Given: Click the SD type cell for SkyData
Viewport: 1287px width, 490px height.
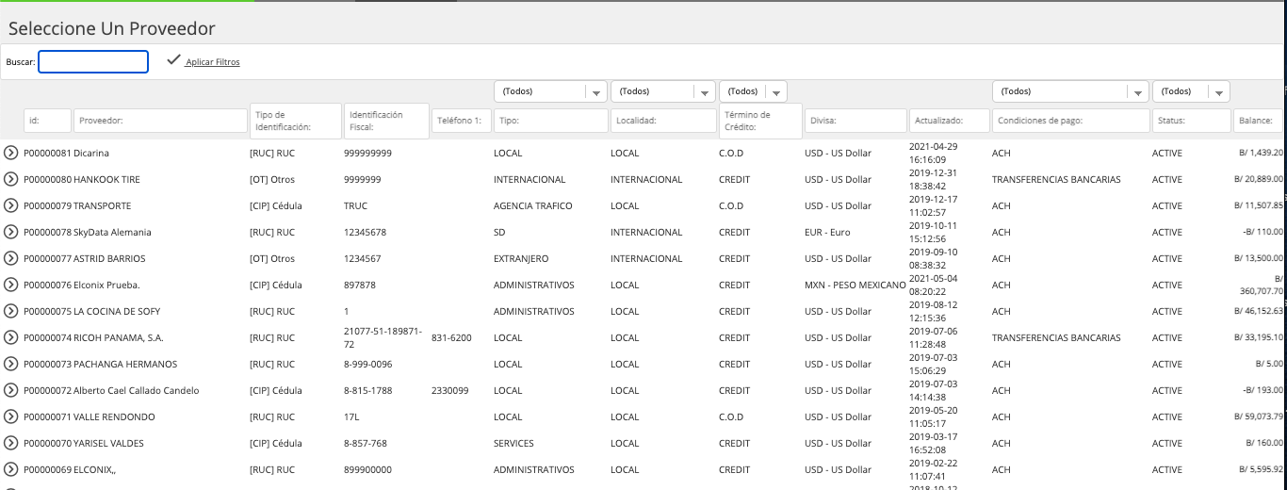Looking at the screenshot, I should tap(500, 232).
